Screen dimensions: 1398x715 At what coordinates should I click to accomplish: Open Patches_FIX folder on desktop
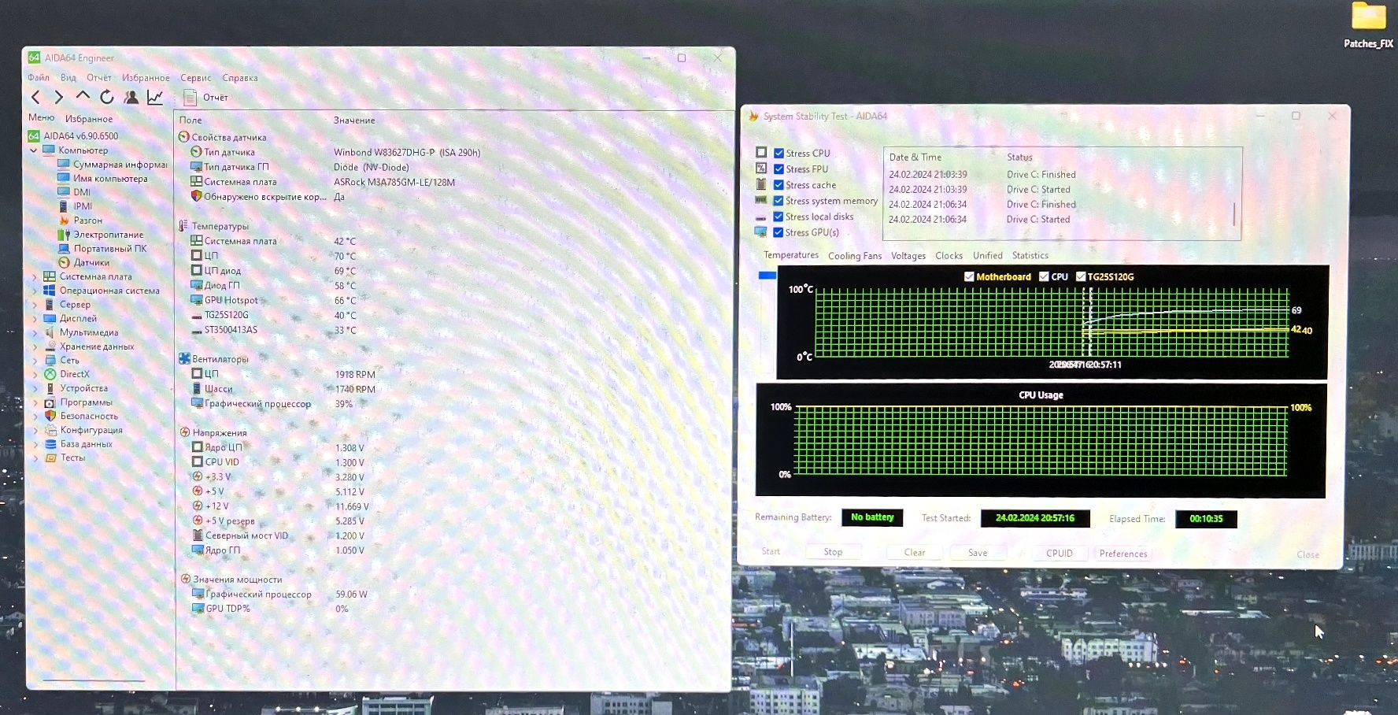click(1368, 25)
